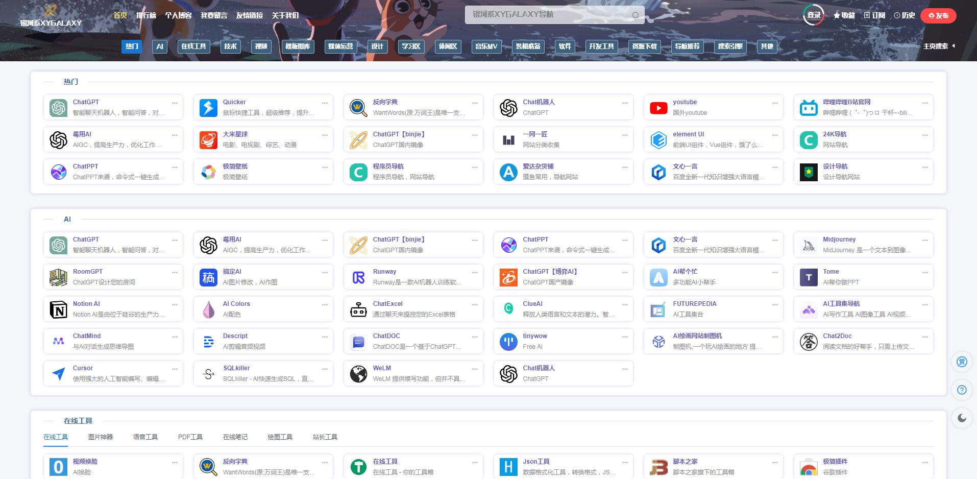Click the Notion AI icon

[x=58, y=309]
